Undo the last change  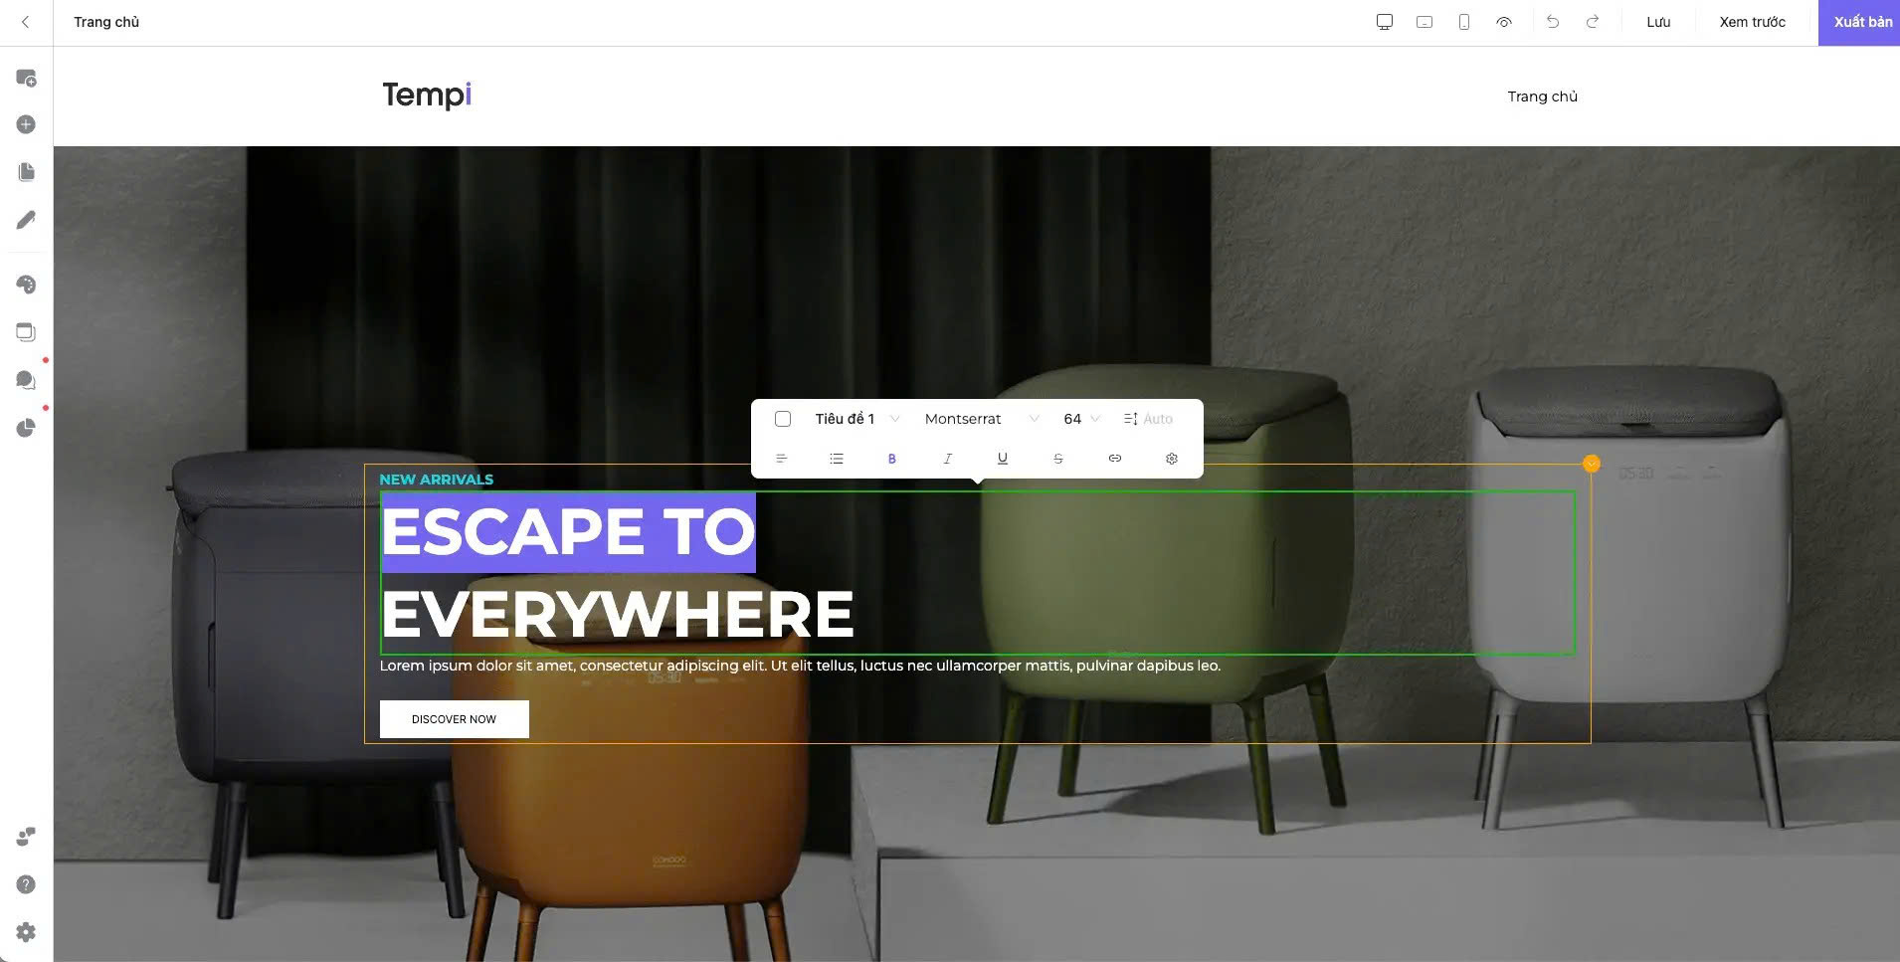pos(1552,21)
